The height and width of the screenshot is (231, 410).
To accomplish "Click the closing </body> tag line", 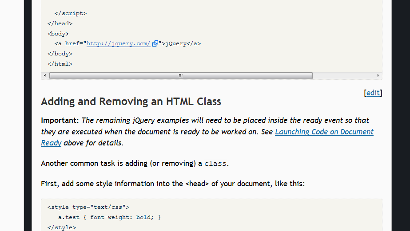I will [x=60, y=54].
